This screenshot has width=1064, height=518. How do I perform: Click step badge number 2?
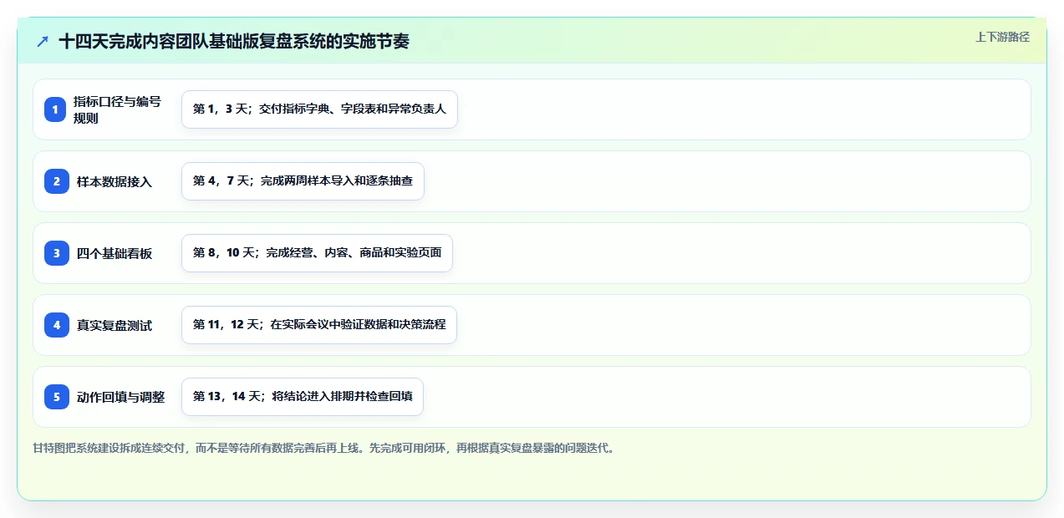[x=55, y=181]
